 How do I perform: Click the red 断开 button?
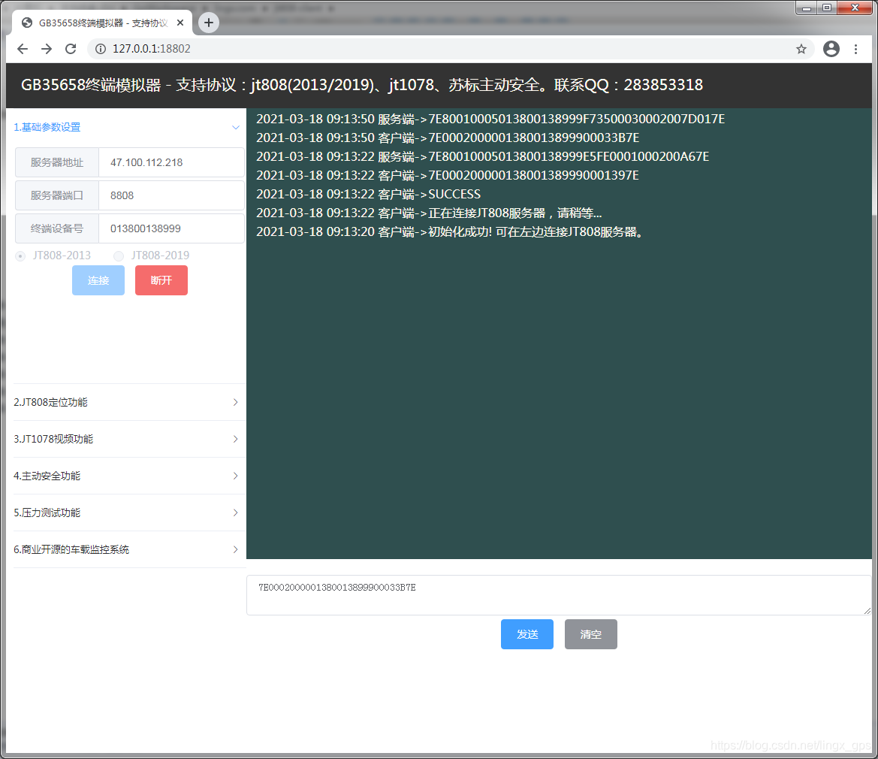click(161, 280)
